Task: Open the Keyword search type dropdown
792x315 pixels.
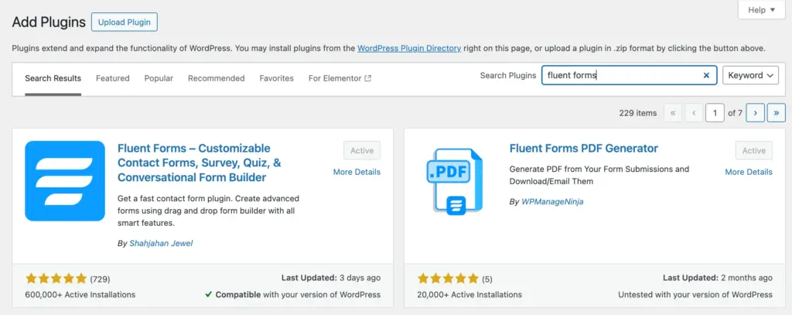Action: click(x=750, y=75)
